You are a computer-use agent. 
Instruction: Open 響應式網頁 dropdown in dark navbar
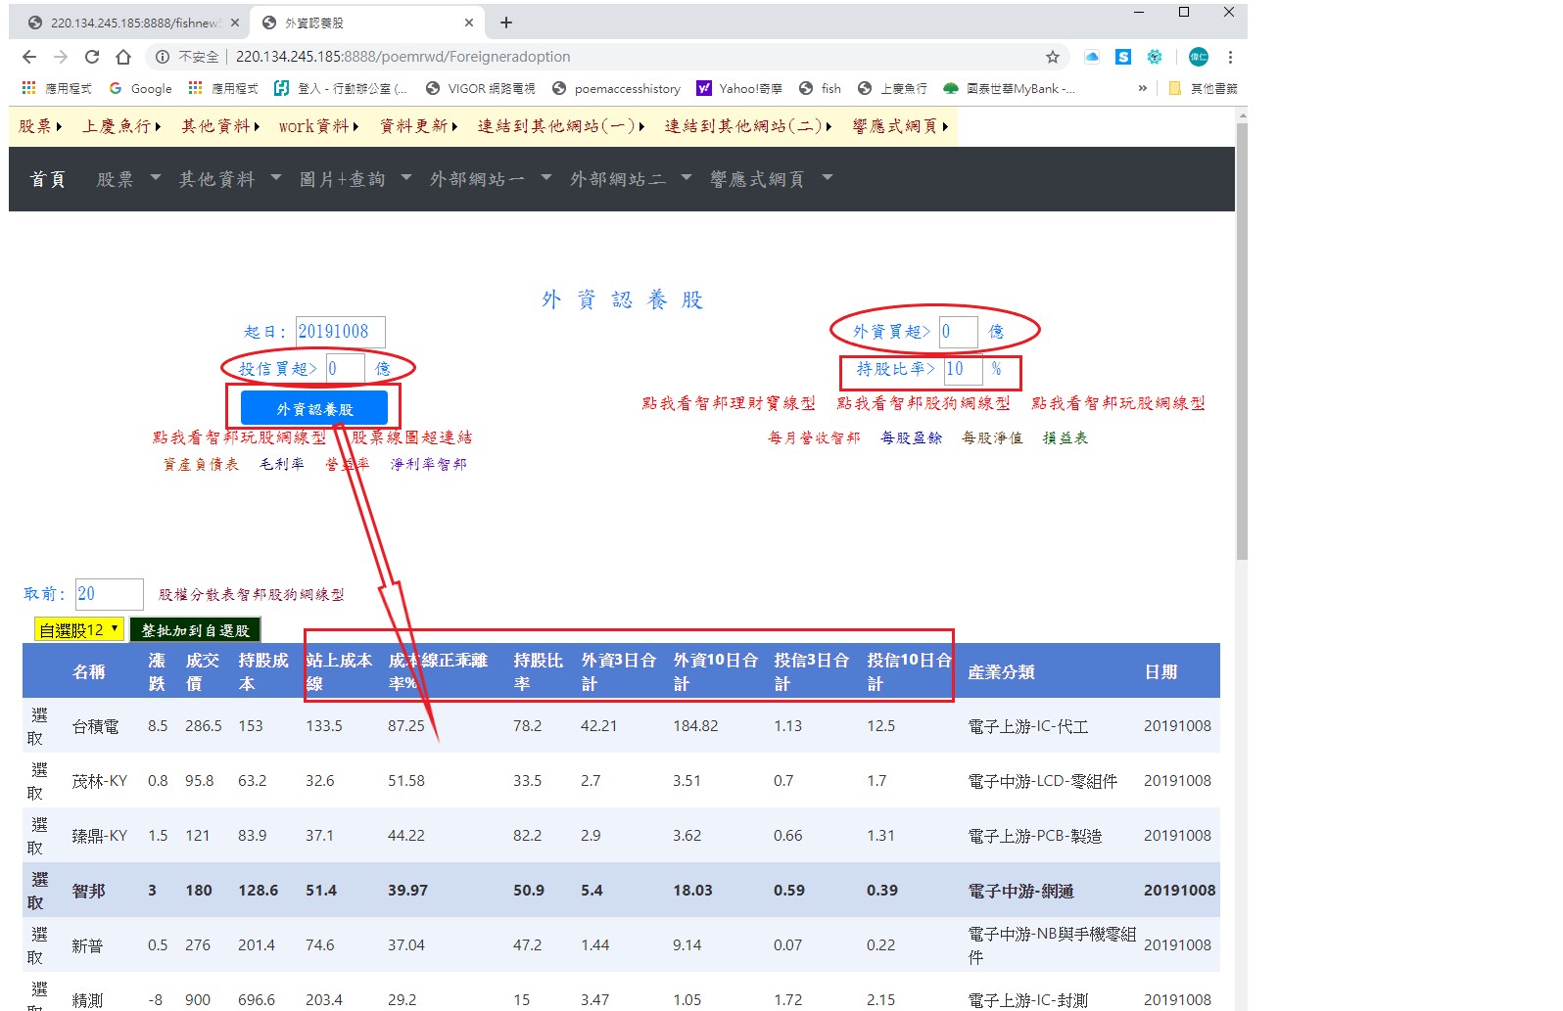tap(772, 179)
